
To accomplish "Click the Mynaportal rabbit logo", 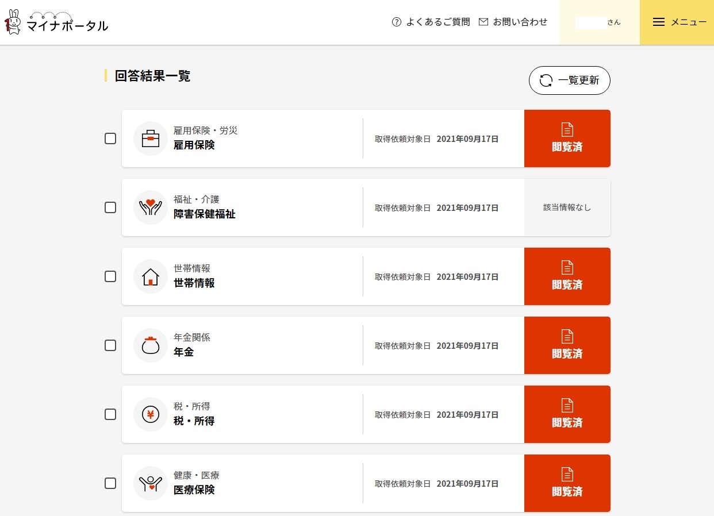I will 13,22.
